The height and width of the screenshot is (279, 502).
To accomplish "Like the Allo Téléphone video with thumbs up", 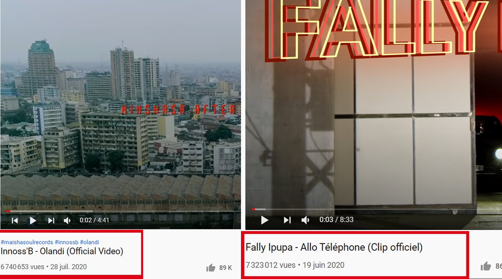I will click(486, 266).
